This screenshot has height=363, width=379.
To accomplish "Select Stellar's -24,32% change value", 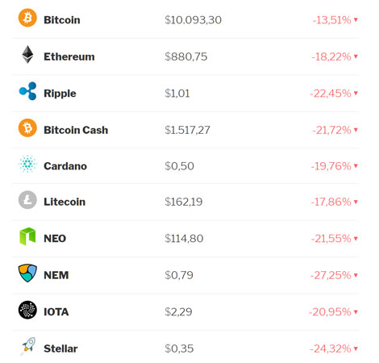I will pyautogui.click(x=331, y=348).
